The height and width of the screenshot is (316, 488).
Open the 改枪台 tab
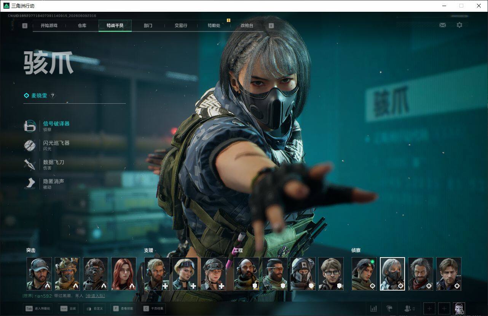click(247, 25)
